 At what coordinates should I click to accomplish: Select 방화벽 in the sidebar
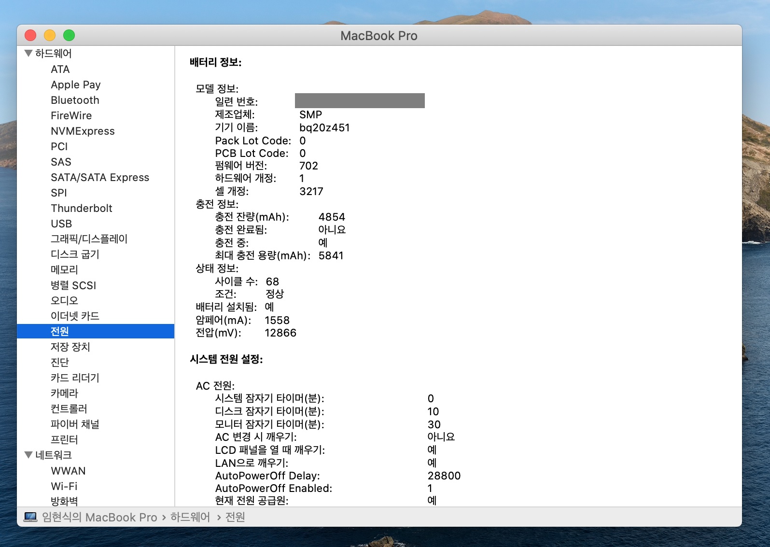coord(64,501)
